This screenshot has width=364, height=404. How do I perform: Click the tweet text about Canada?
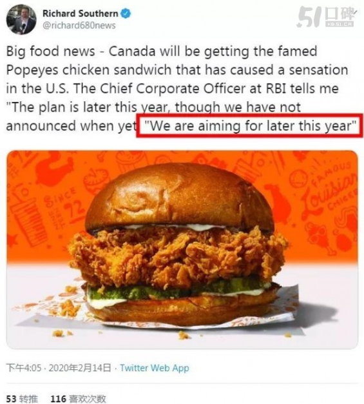coord(177,88)
